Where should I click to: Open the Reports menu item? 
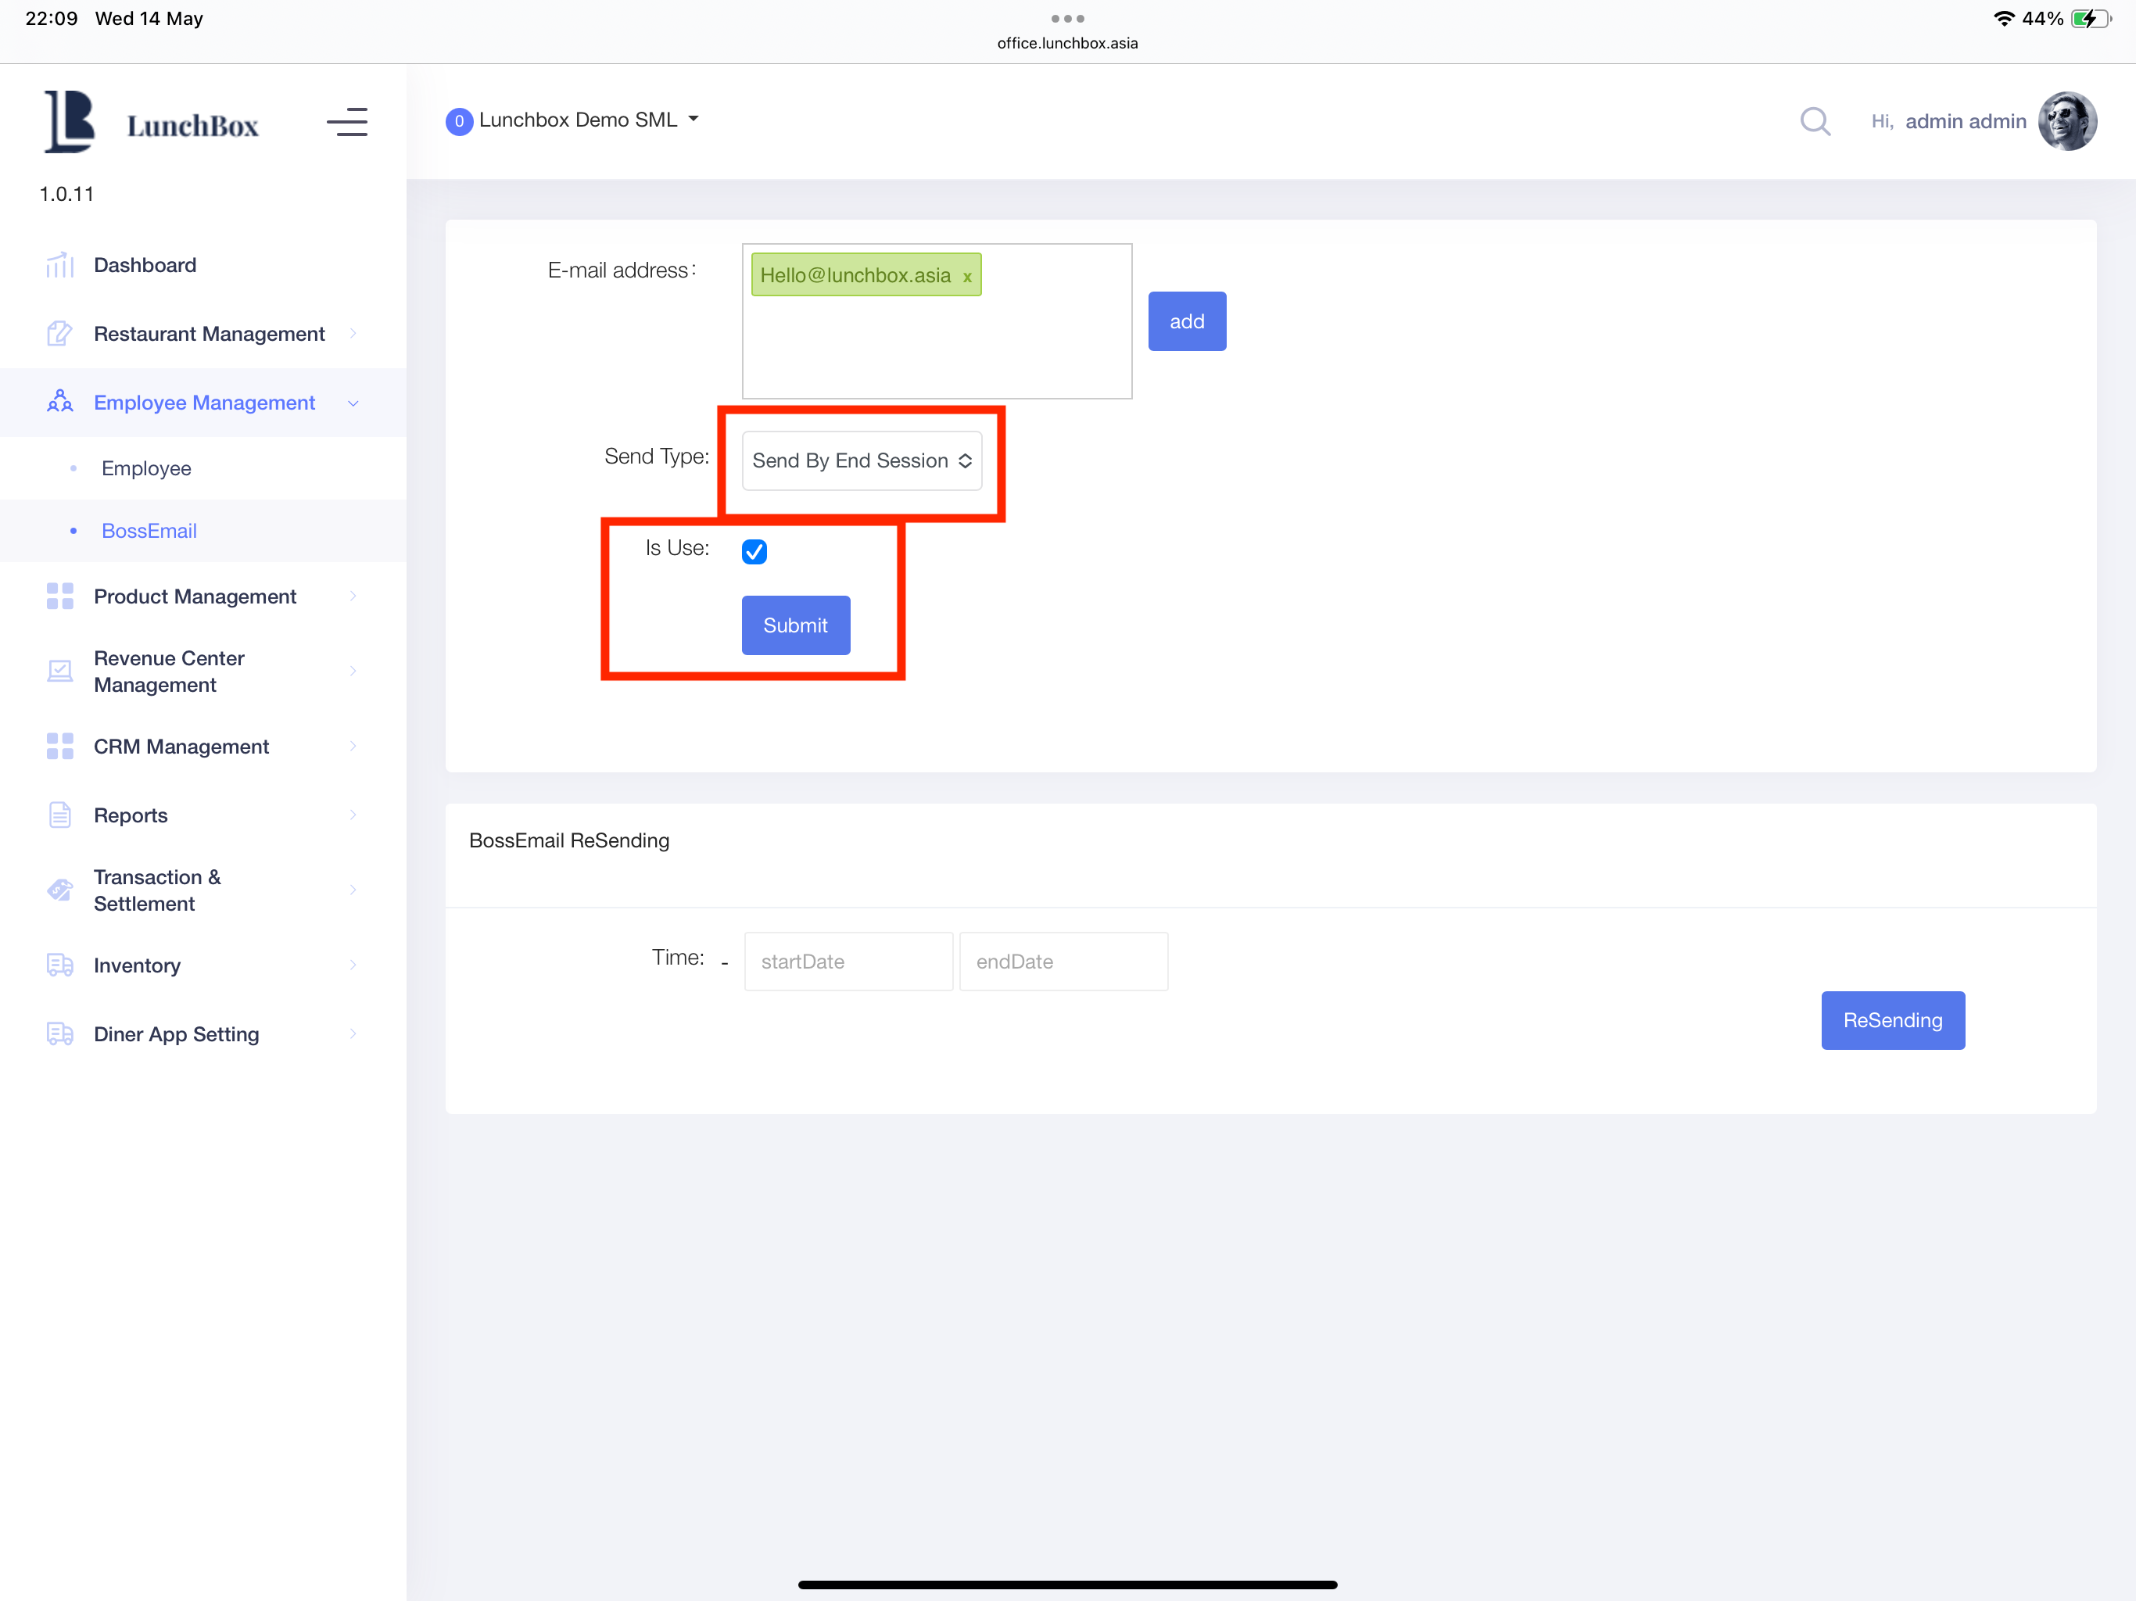pos(202,815)
